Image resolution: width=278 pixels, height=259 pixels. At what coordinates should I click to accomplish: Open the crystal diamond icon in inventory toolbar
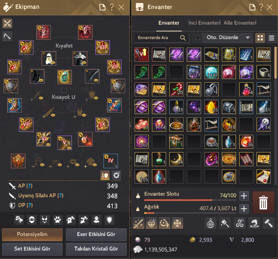click(152, 223)
